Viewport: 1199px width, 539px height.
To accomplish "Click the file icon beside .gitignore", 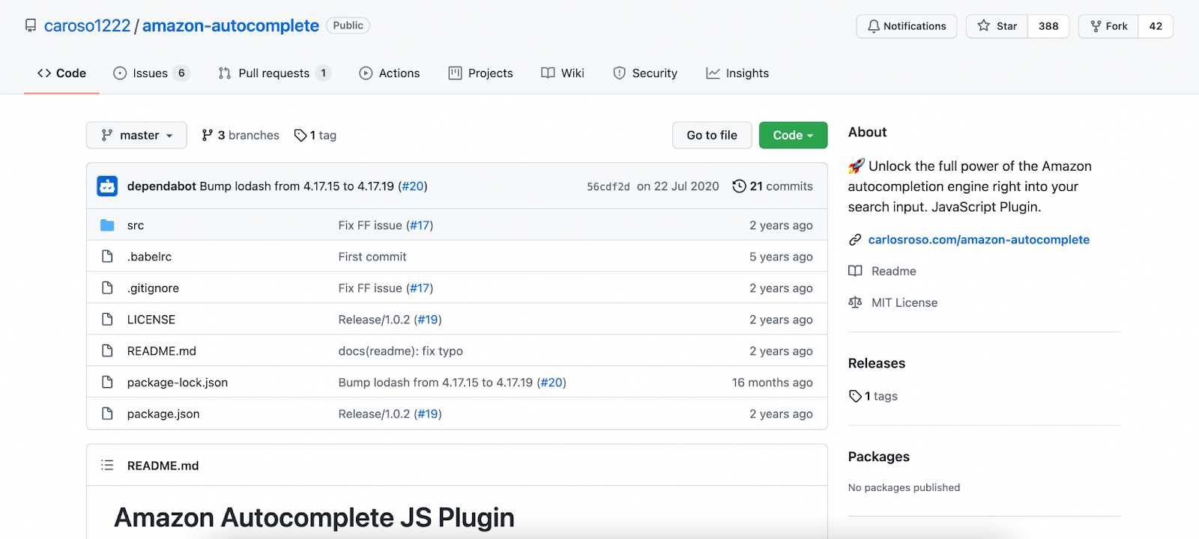I will (x=107, y=288).
